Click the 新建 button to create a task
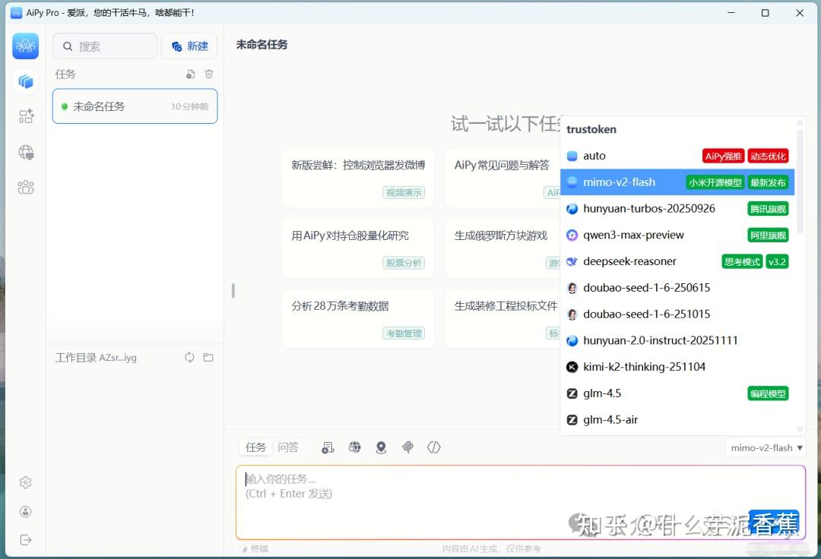This screenshot has height=559, width=821. coord(189,46)
